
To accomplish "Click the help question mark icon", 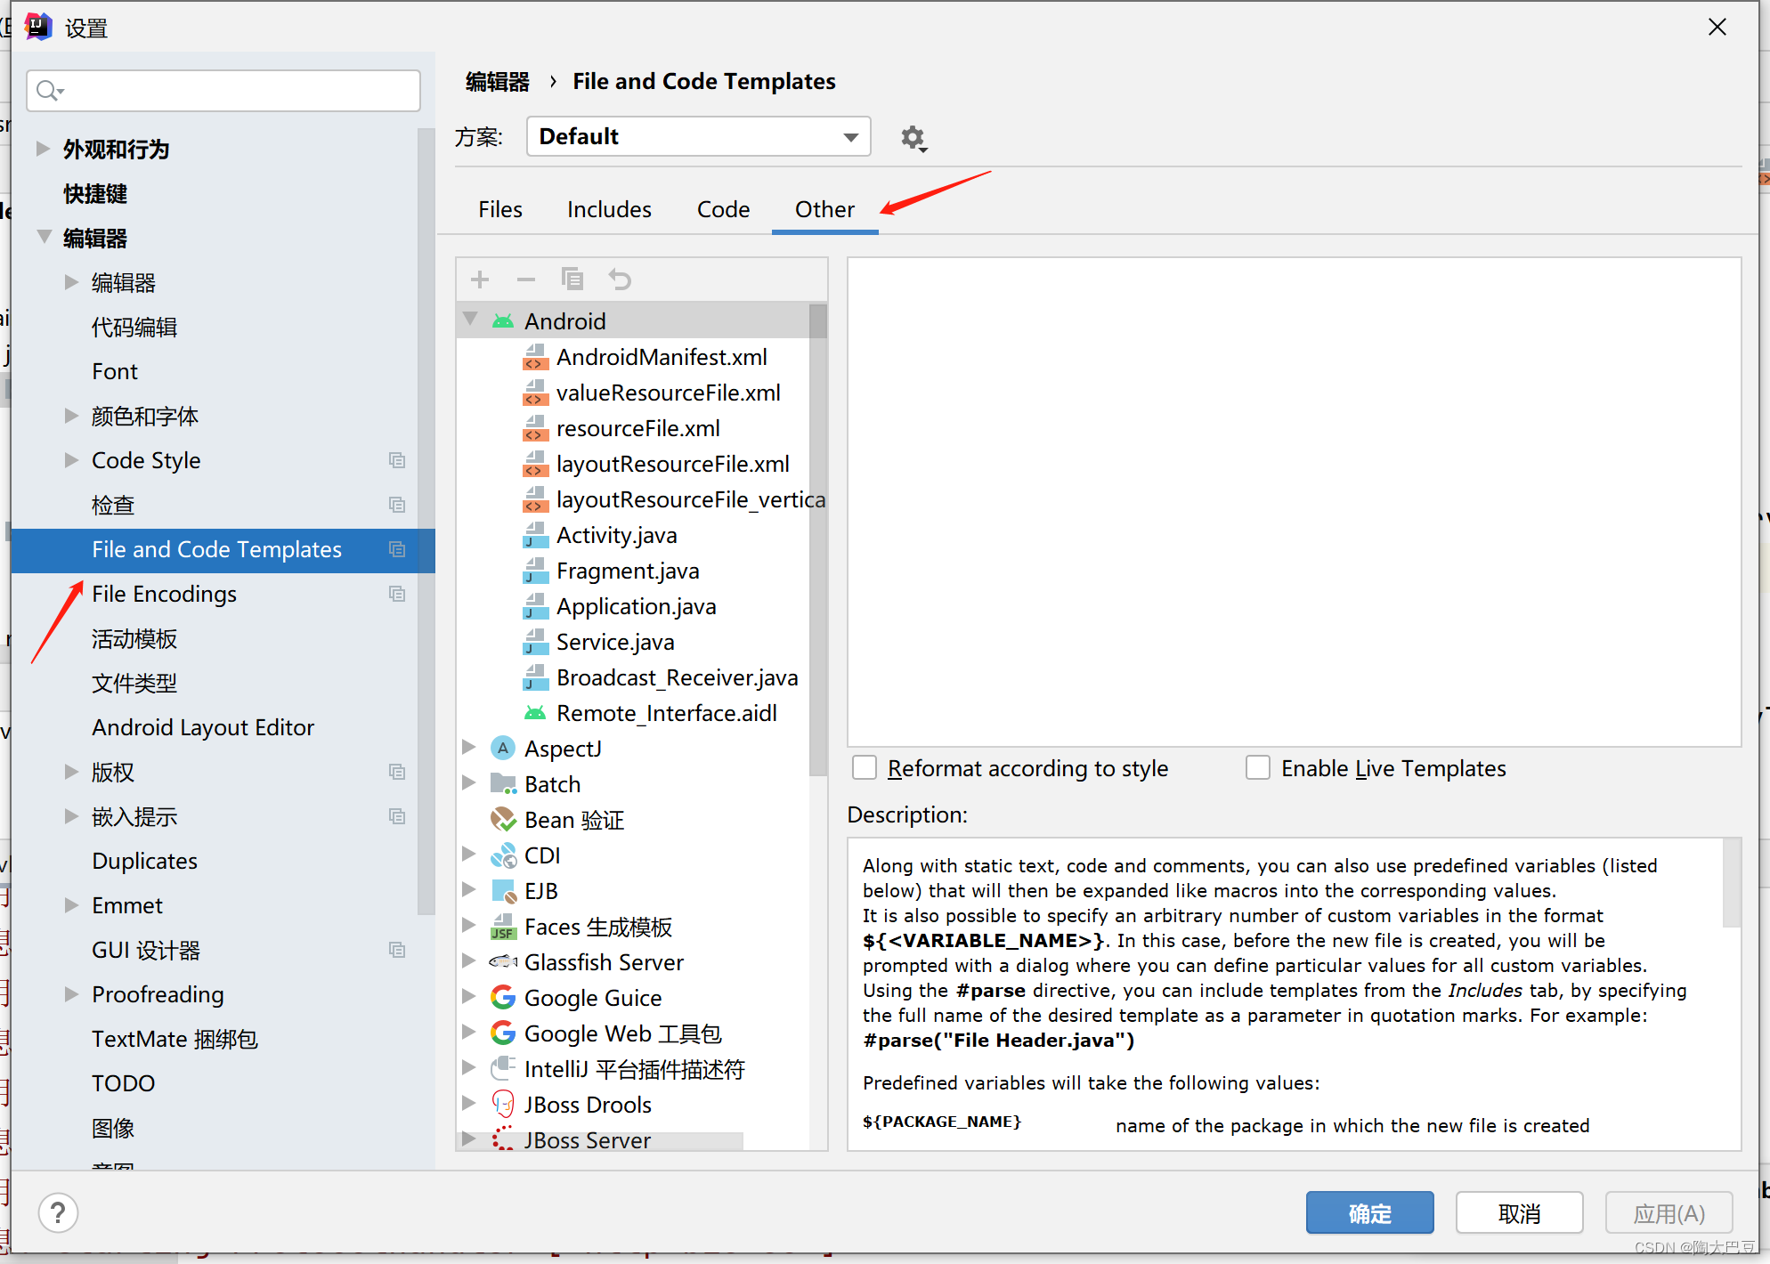I will point(58,1212).
